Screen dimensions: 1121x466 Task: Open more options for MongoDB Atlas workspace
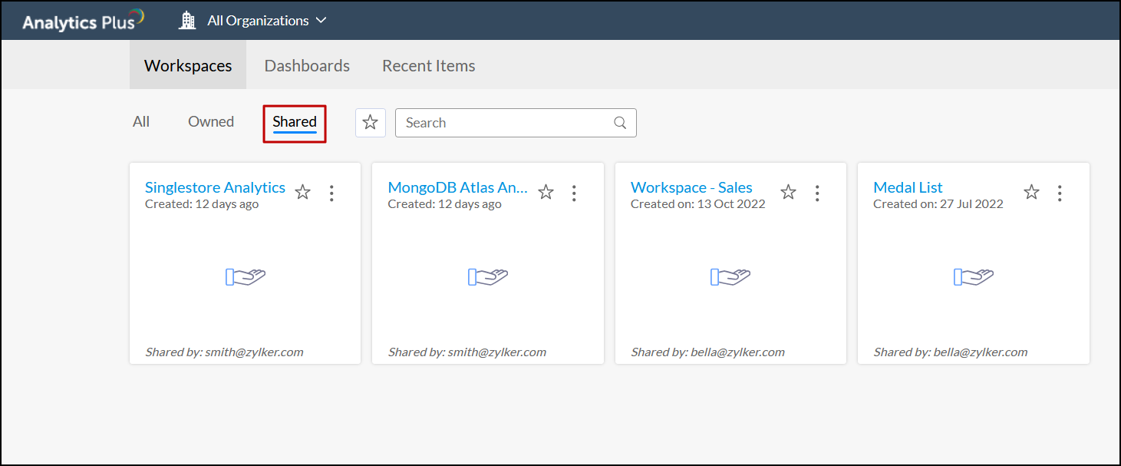pyautogui.click(x=574, y=193)
